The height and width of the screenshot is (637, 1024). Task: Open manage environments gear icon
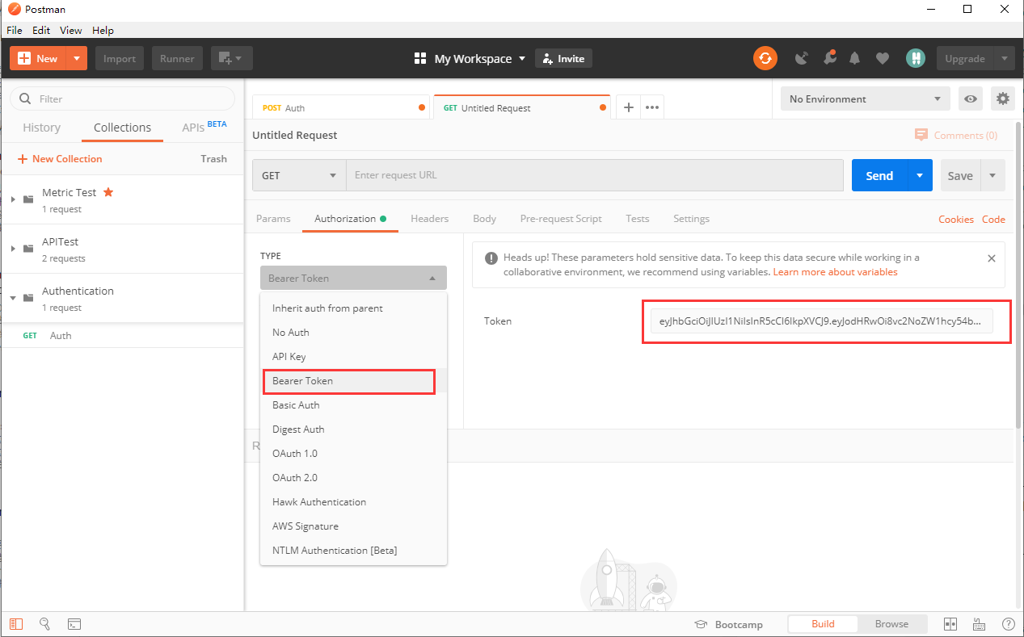pos(1002,99)
